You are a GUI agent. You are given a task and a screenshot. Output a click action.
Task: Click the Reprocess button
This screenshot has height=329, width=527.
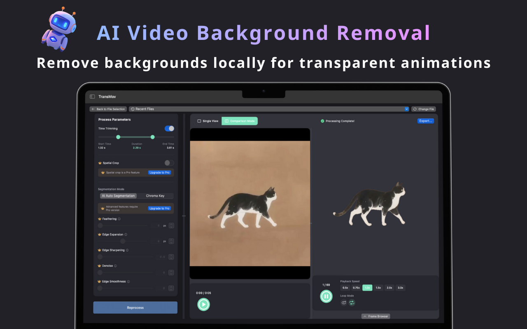tap(135, 307)
